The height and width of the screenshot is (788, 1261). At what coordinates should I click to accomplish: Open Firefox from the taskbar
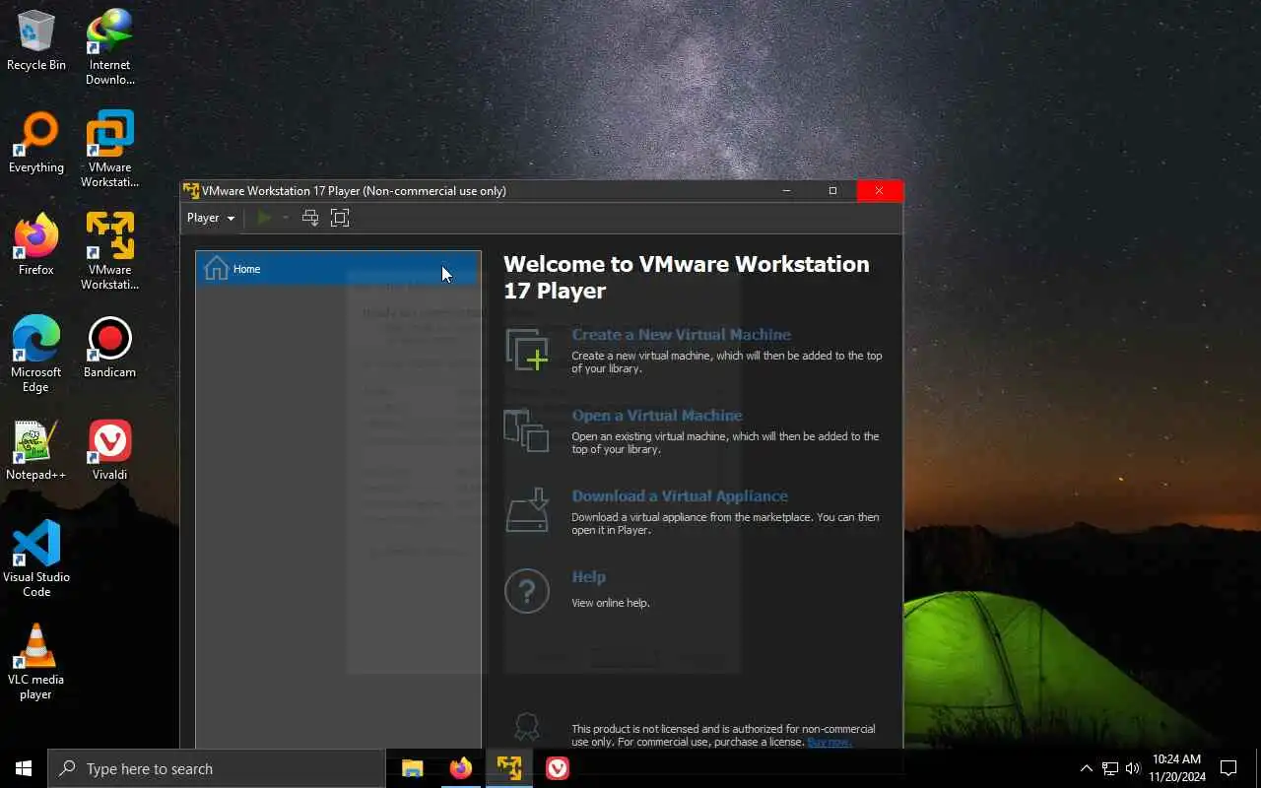[460, 768]
